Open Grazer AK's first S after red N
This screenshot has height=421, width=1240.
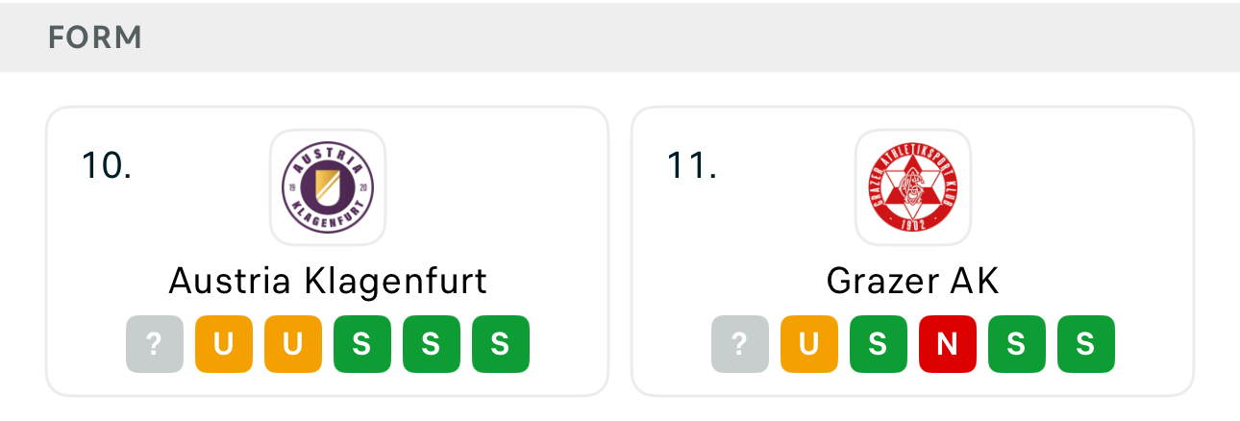coord(1017,344)
